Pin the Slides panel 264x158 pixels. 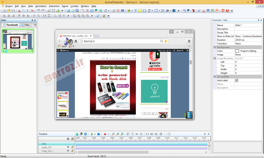pyautogui.click(x=32, y=20)
